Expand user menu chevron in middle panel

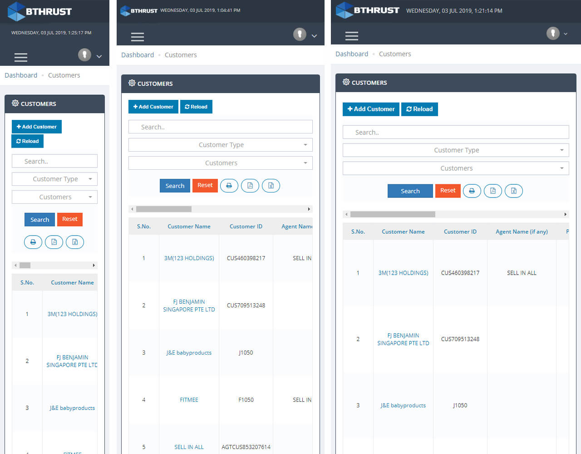314,36
